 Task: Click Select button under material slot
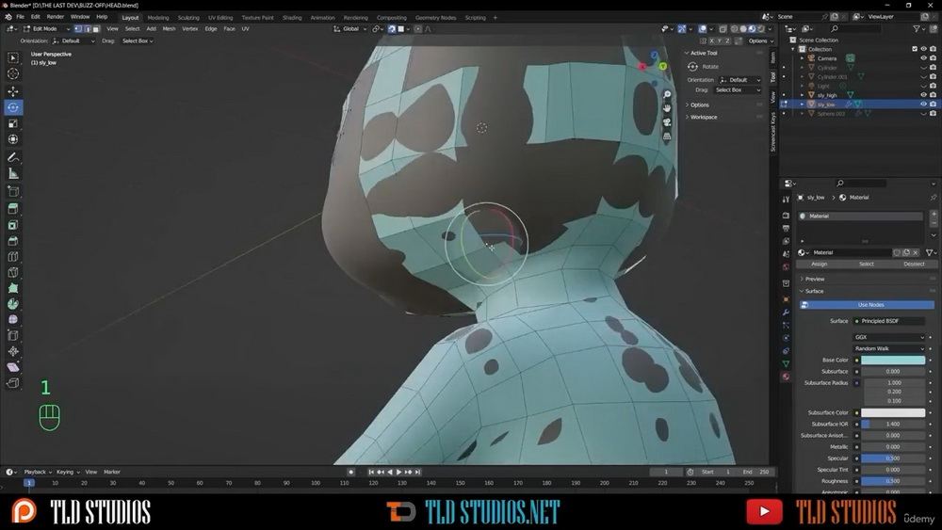tap(867, 265)
